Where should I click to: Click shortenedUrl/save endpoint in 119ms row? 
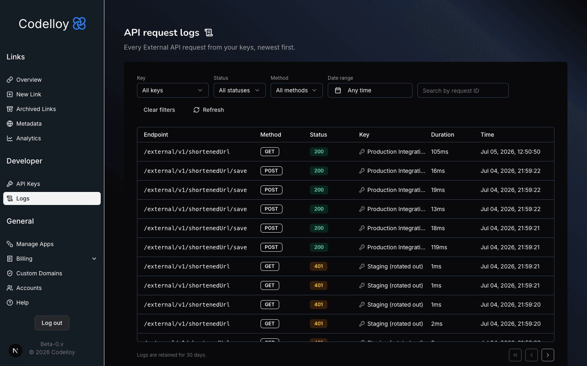click(x=195, y=247)
